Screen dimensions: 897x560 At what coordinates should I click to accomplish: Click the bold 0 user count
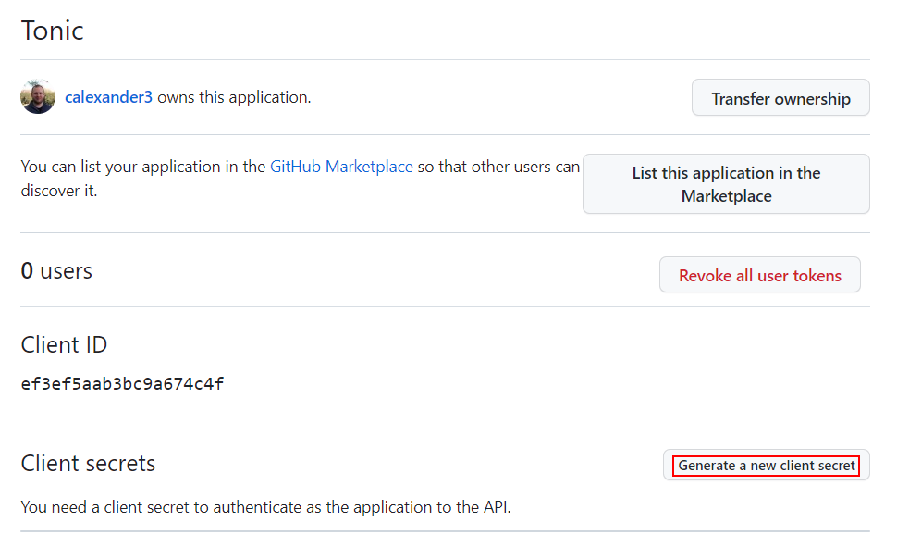pos(28,271)
